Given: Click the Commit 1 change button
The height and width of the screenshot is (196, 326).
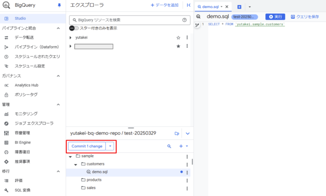Looking at the screenshot, I should pyautogui.click(x=87, y=146).
